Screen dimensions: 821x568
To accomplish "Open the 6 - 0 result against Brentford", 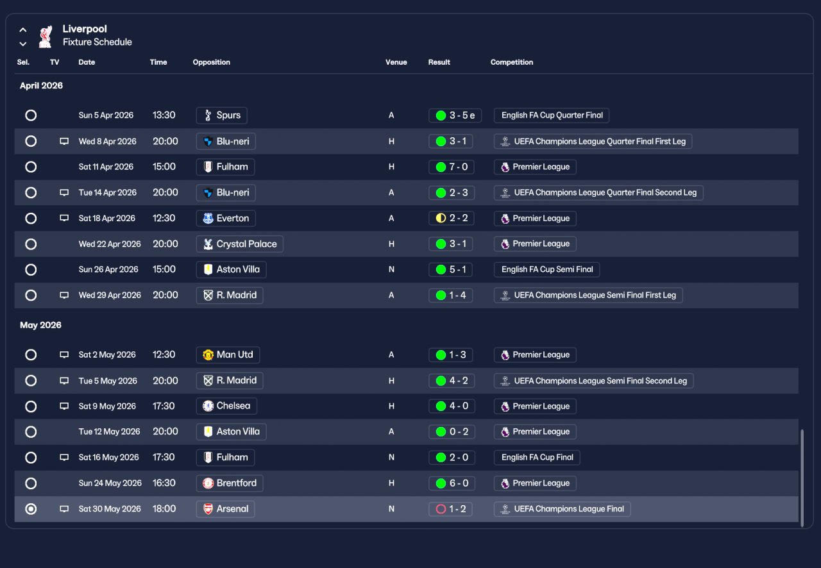I will coord(451,483).
